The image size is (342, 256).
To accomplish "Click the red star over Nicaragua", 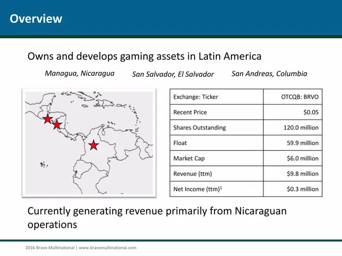I will coord(57,124).
